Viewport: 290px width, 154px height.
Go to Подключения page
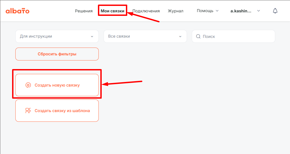click(x=146, y=11)
